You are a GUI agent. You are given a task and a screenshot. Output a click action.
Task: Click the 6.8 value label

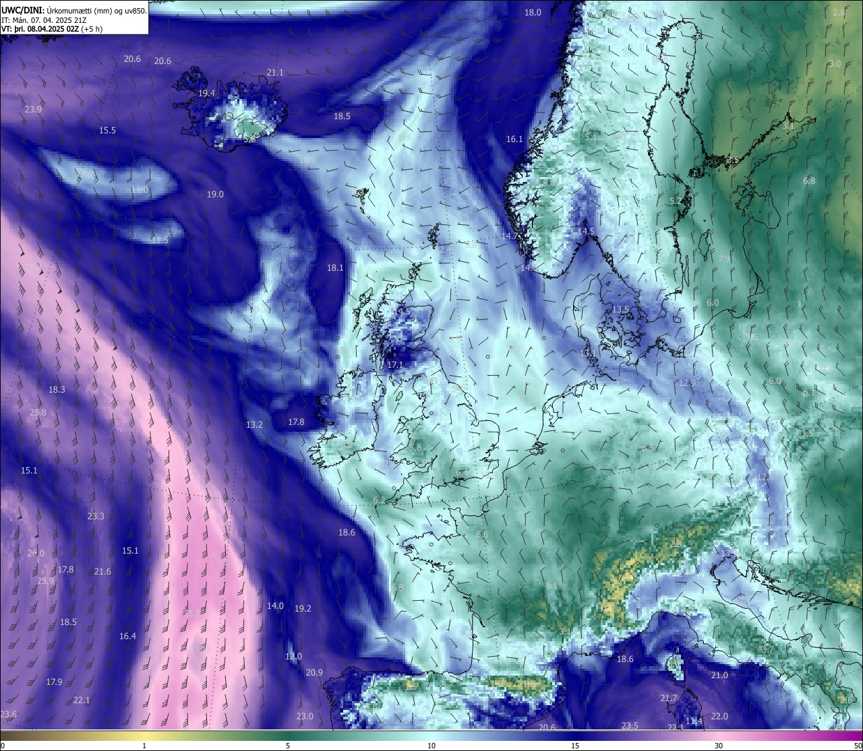pyautogui.click(x=809, y=181)
